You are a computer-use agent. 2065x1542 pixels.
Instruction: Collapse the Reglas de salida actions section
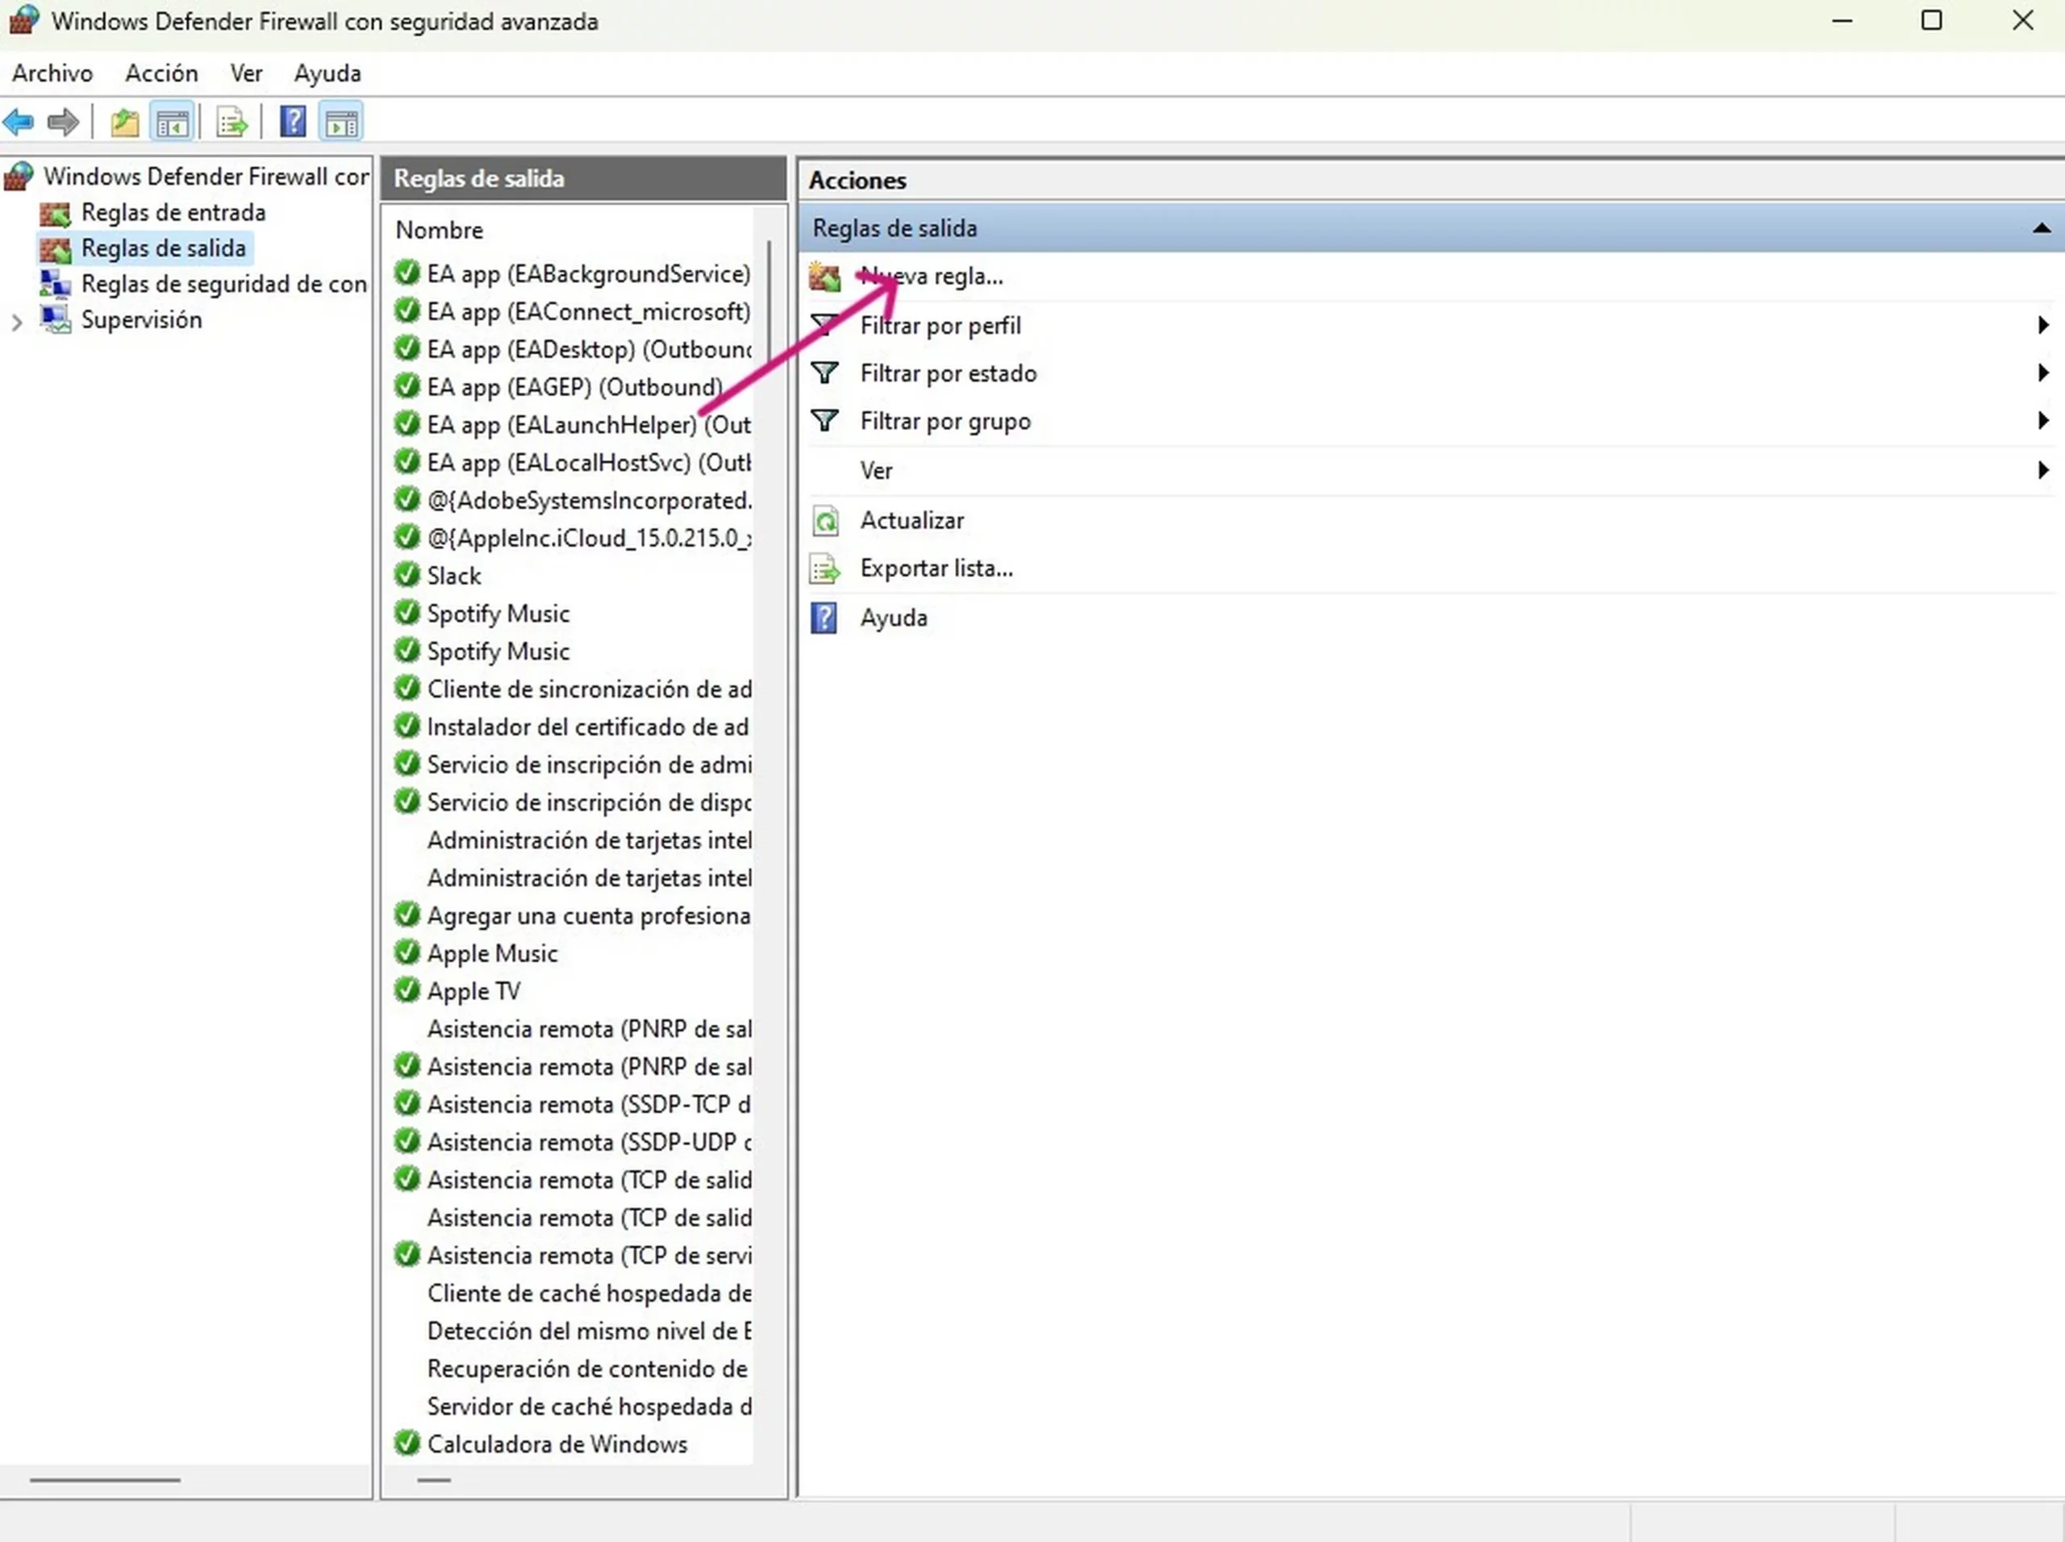pyautogui.click(x=2041, y=227)
